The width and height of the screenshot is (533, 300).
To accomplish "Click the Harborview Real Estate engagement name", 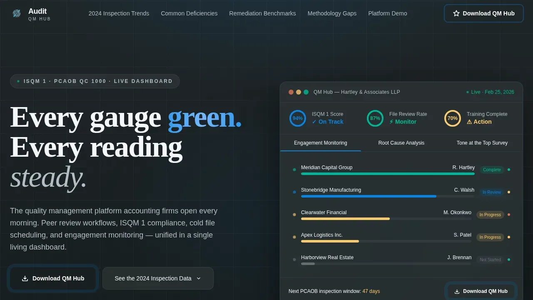I will pos(327,257).
